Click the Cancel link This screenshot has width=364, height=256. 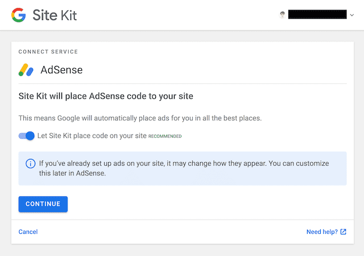tap(28, 232)
